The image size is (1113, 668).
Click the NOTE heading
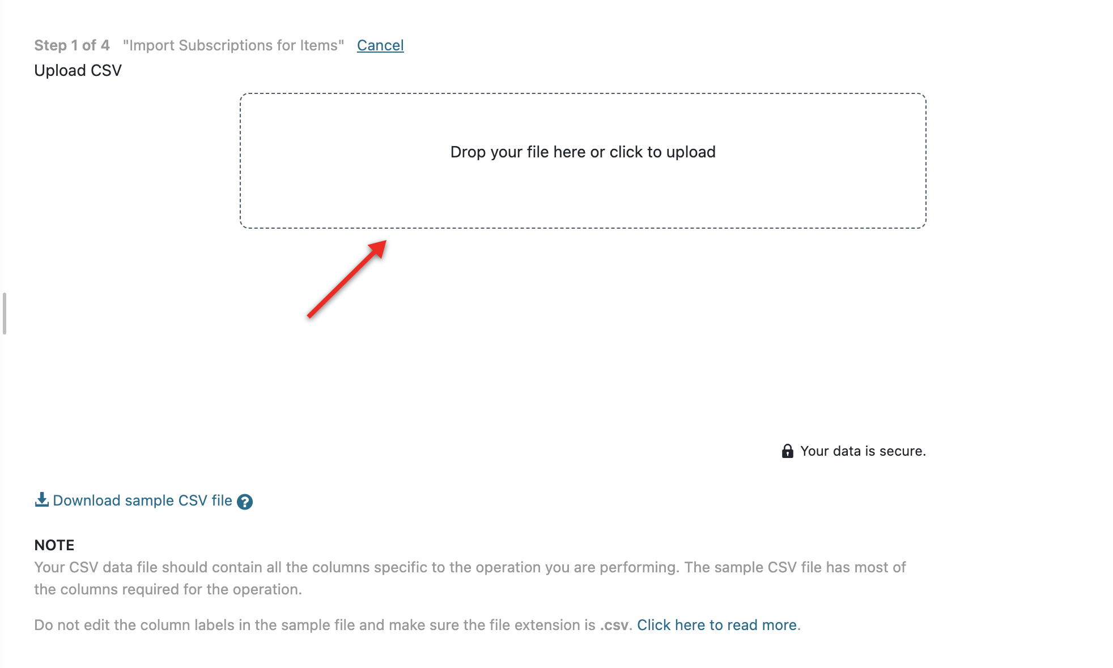pyautogui.click(x=54, y=545)
